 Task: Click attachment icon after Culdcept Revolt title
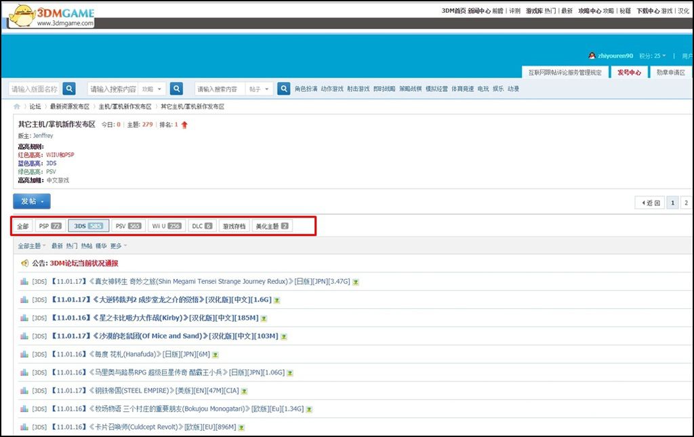(242, 428)
